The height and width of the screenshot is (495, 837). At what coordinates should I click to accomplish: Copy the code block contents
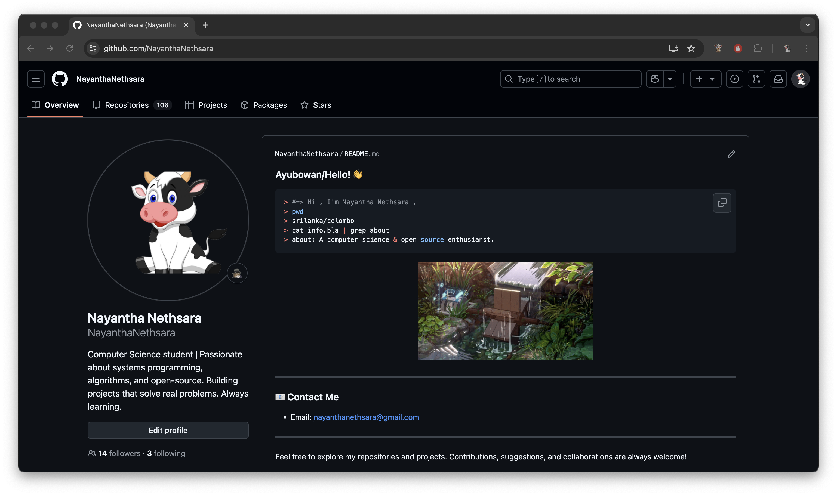tap(722, 202)
